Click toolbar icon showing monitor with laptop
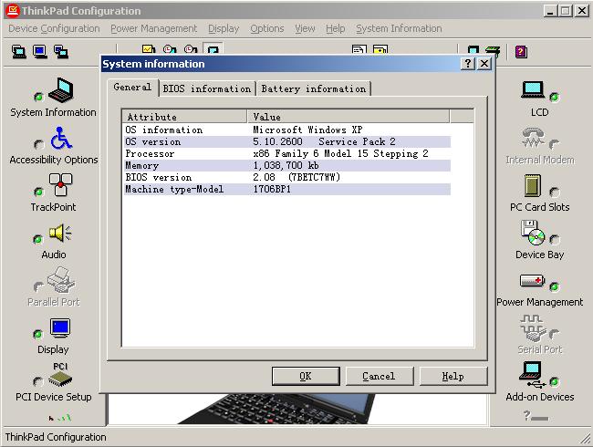Image resolution: width=593 pixels, height=447 pixels. (18, 51)
